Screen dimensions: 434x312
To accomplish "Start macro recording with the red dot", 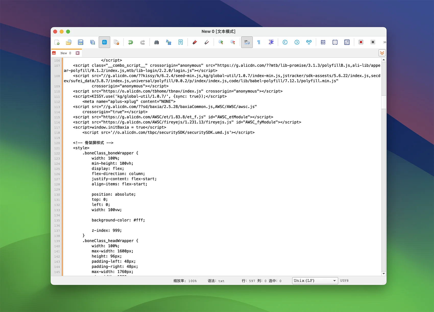I will click(x=361, y=42).
